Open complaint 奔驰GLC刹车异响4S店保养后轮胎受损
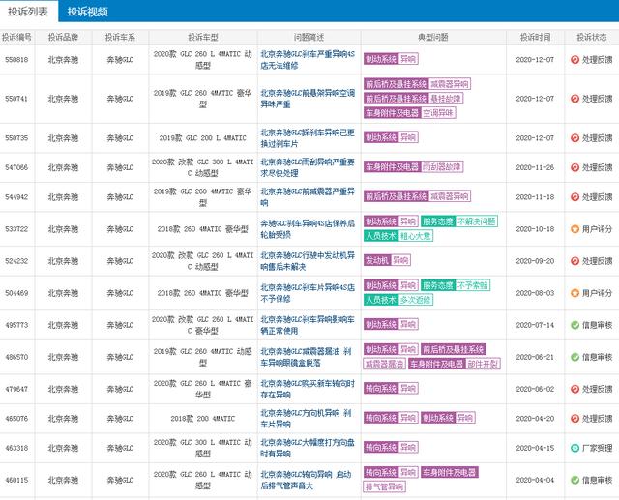Screen dimensions: 619x500 coord(308,229)
